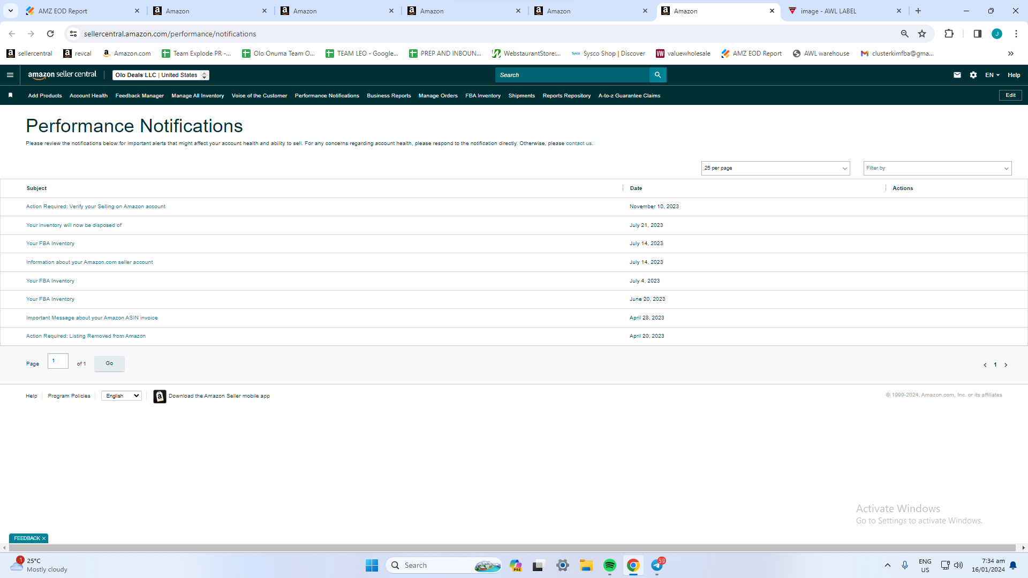Open Action Required: Verify your Selling account notification

(x=96, y=207)
